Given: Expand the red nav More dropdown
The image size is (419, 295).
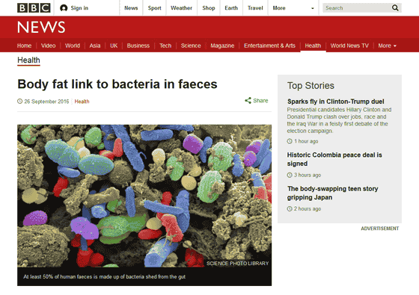Looking at the screenshot, I should click(x=387, y=46).
